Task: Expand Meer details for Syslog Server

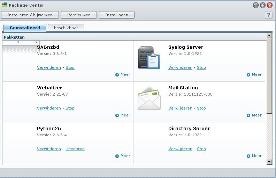Action: [x=254, y=75]
